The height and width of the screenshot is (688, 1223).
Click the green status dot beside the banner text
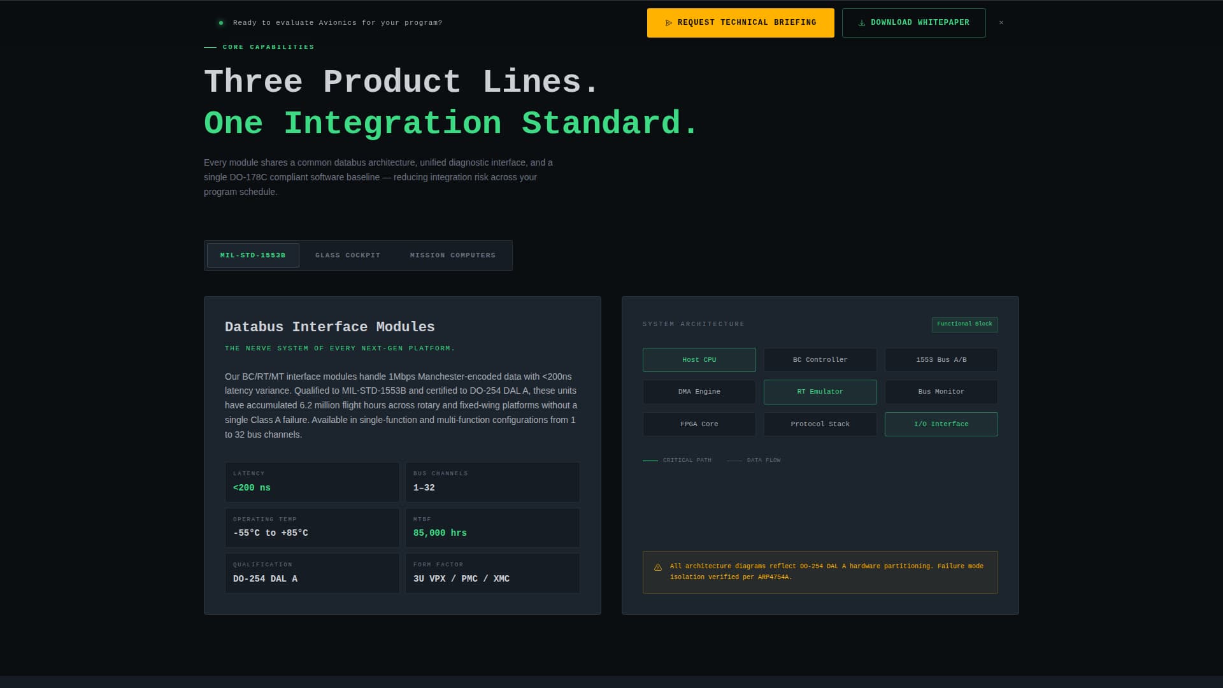[x=220, y=22]
